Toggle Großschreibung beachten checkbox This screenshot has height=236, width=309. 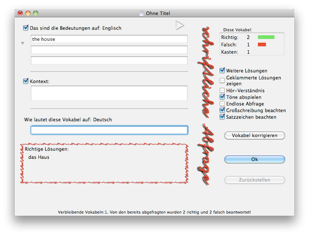click(x=222, y=110)
